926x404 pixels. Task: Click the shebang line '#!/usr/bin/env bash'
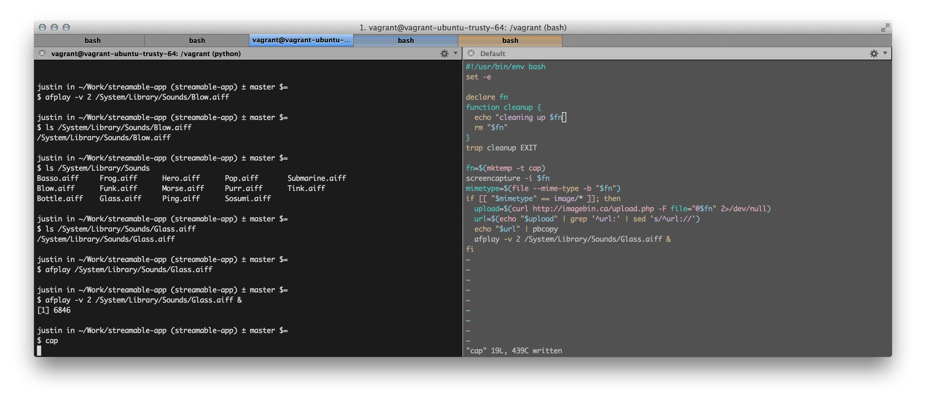point(505,67)
